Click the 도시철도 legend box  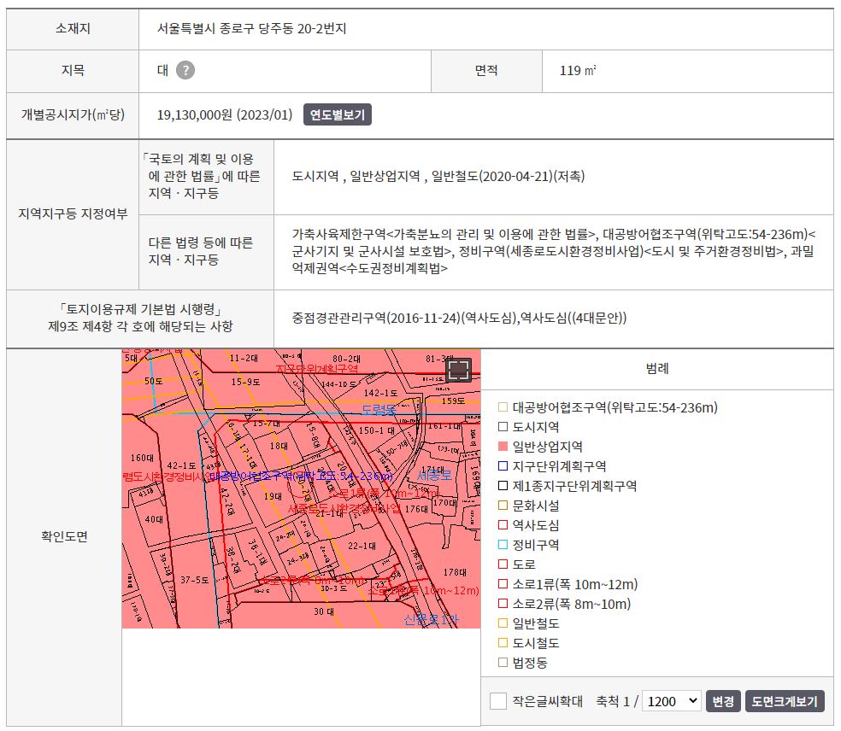pyautogui.click(x=503, y=643)
